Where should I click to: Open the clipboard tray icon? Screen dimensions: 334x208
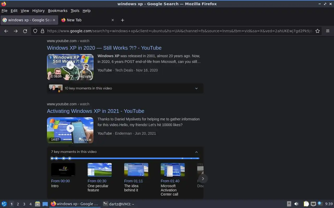pyautogui.click(x=306, y=204)
